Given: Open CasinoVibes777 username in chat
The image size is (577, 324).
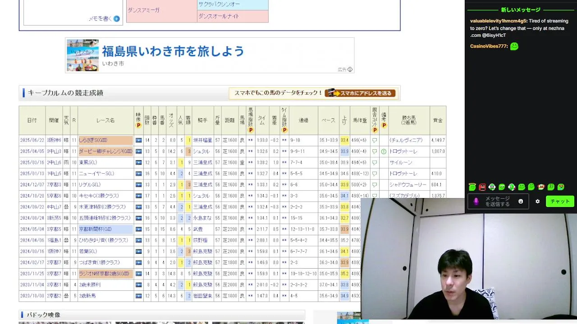Looking at the screenshot, I should coord(489,46).
